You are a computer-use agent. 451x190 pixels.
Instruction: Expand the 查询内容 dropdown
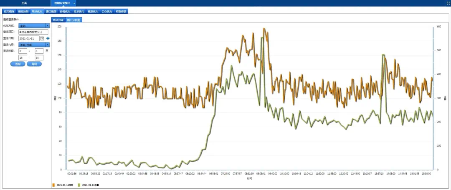pos(48,45)
